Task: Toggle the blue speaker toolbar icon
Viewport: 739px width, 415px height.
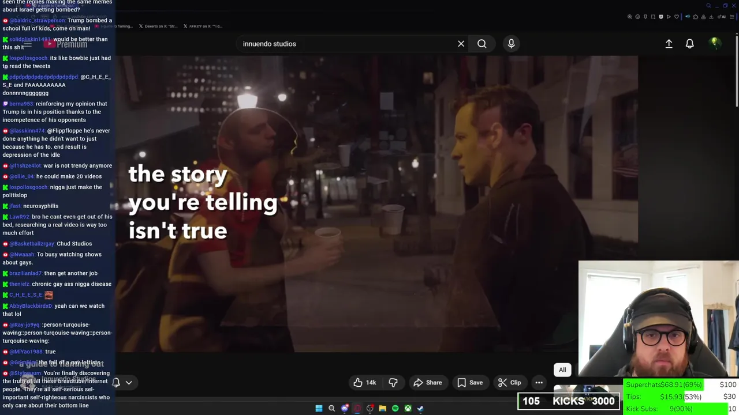Action: tap(688, 17)
